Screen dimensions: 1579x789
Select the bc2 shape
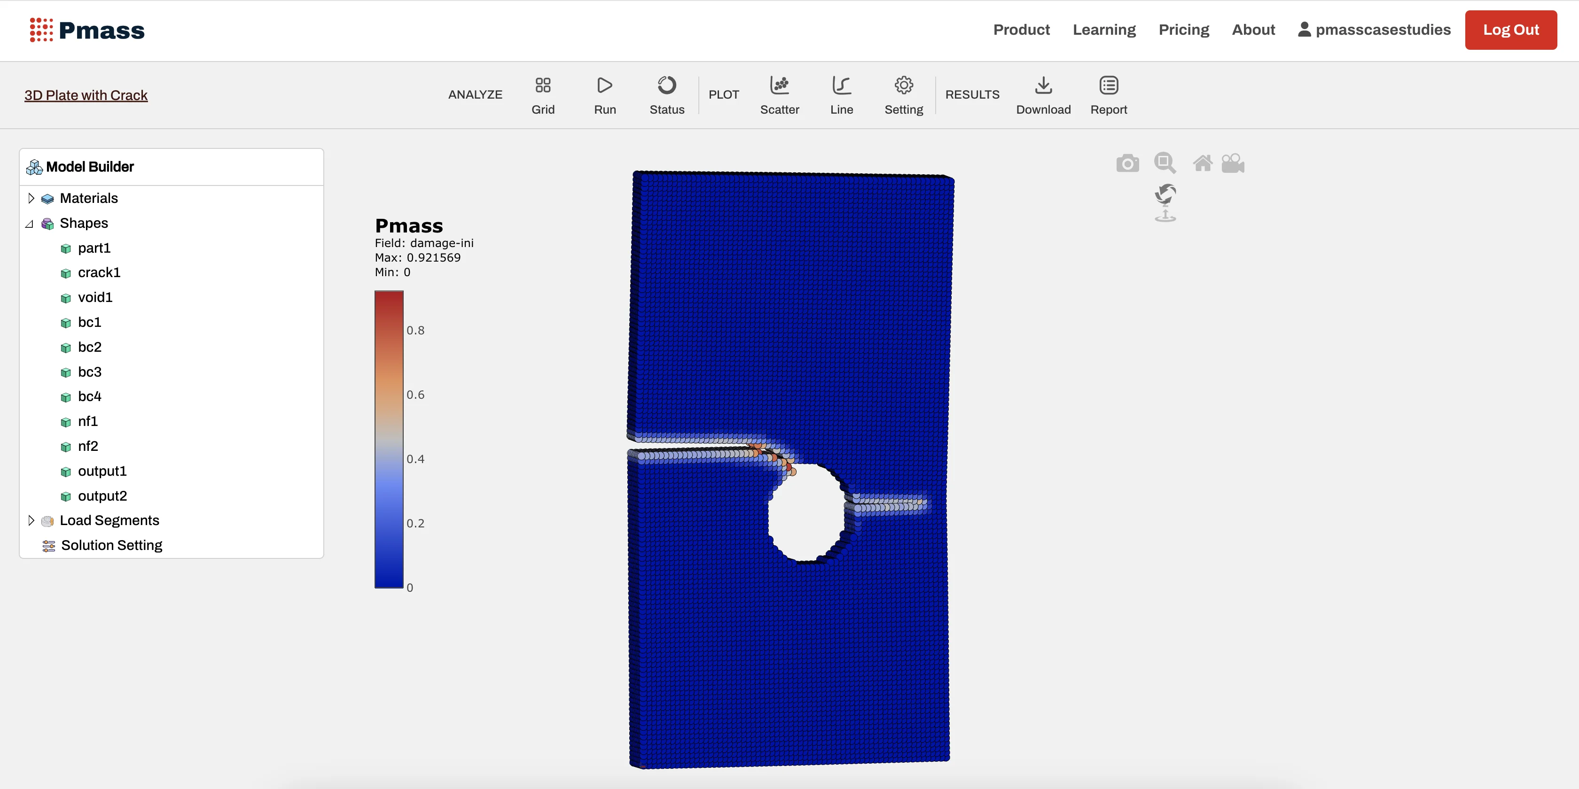click(89, 348)
